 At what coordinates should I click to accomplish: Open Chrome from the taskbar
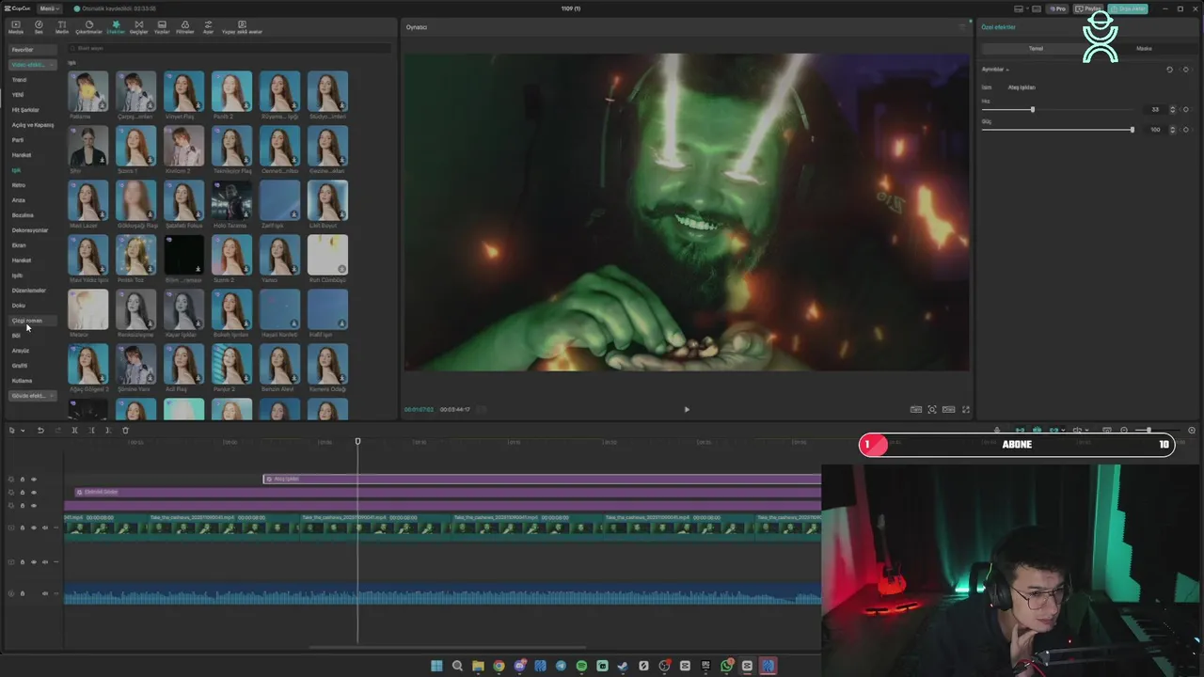tap(499, 666)
